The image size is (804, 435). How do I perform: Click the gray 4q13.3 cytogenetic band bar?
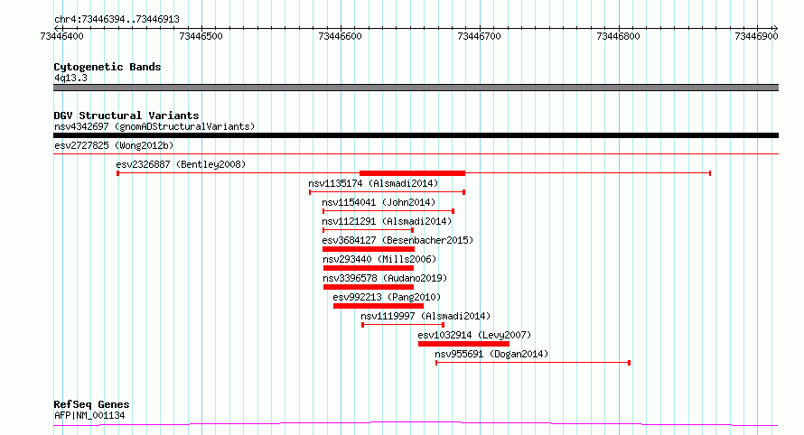coord(416,88)
